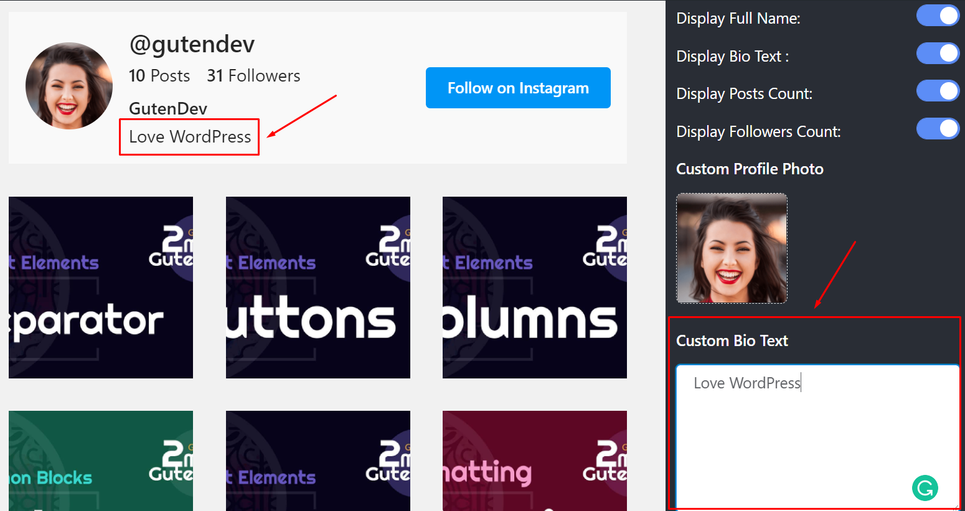
Task: Click the Display Posts Count label
Action: point(745,93)
